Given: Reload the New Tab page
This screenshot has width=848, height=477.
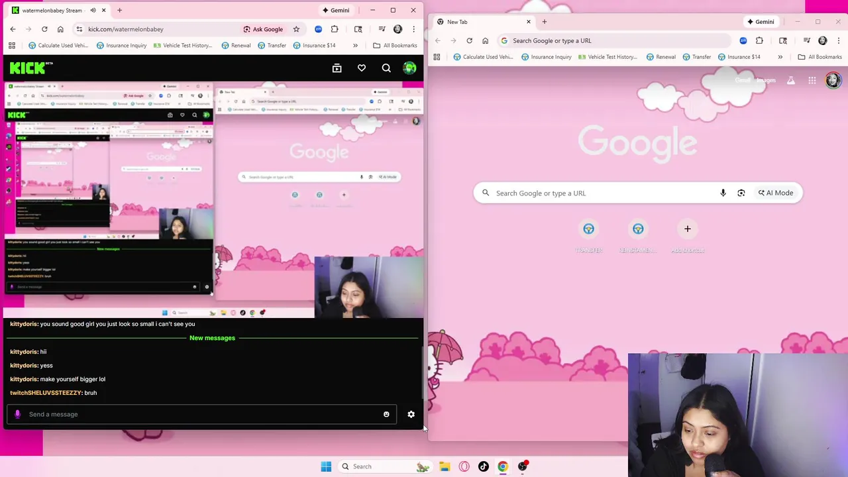Looking at the screenshot, I should point(469,40).
